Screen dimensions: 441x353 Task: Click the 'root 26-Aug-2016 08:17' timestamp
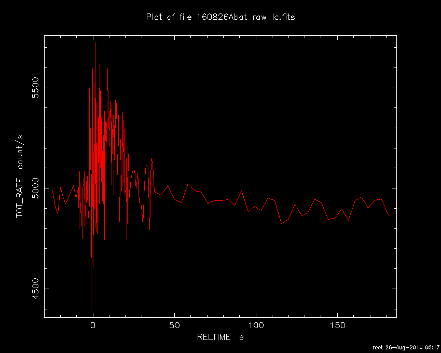tap(406, 347)
